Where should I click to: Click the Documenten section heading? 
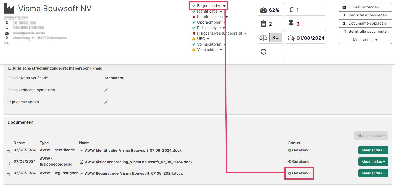coord(20,122)
